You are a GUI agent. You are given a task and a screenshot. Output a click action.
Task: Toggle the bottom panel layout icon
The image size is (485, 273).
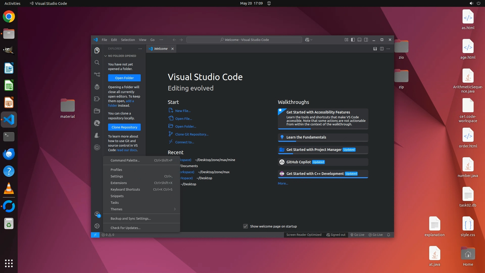tap(359, 40)
